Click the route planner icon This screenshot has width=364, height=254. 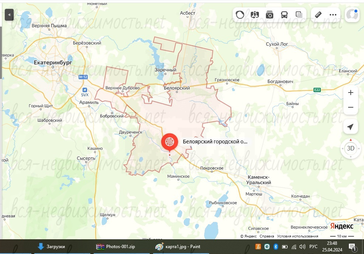pos(255,15)
